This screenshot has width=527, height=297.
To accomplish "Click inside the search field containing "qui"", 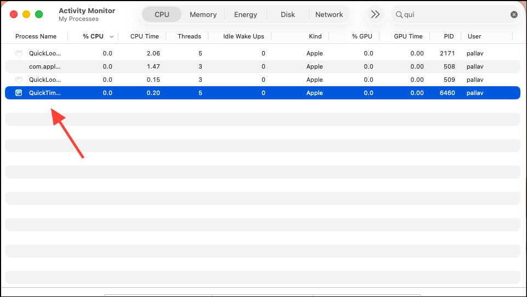I will point(455,15).
